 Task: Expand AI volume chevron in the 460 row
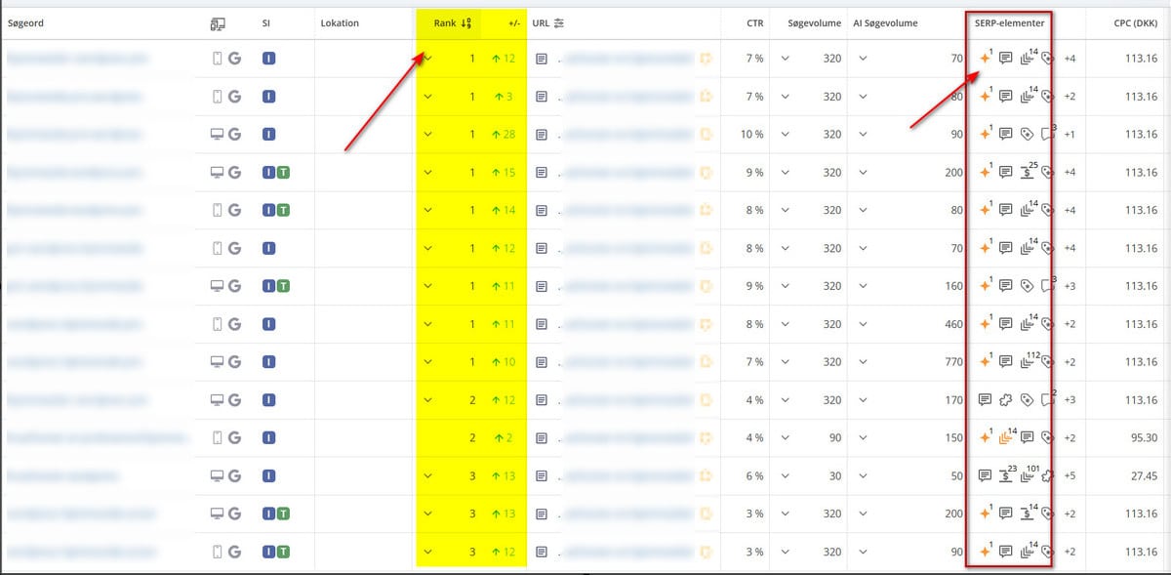point(863,324)
